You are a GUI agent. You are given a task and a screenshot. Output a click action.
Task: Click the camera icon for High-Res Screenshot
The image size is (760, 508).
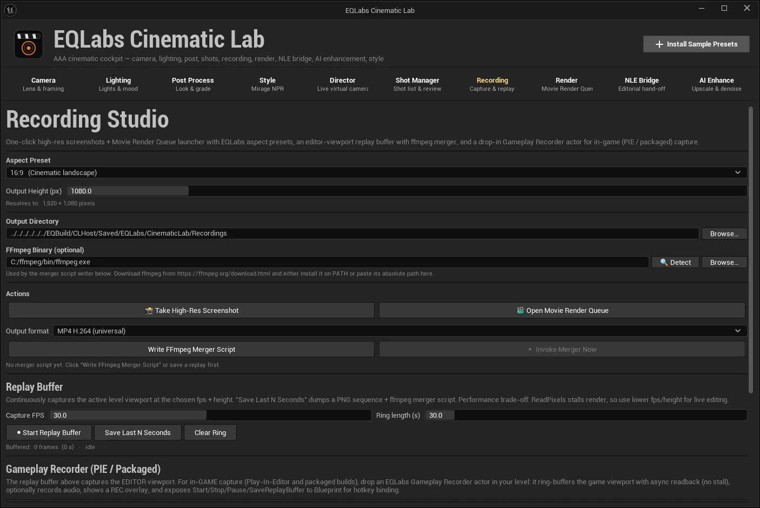(x=149, y=311)
